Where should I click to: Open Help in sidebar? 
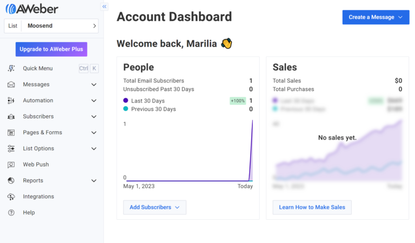29,213
